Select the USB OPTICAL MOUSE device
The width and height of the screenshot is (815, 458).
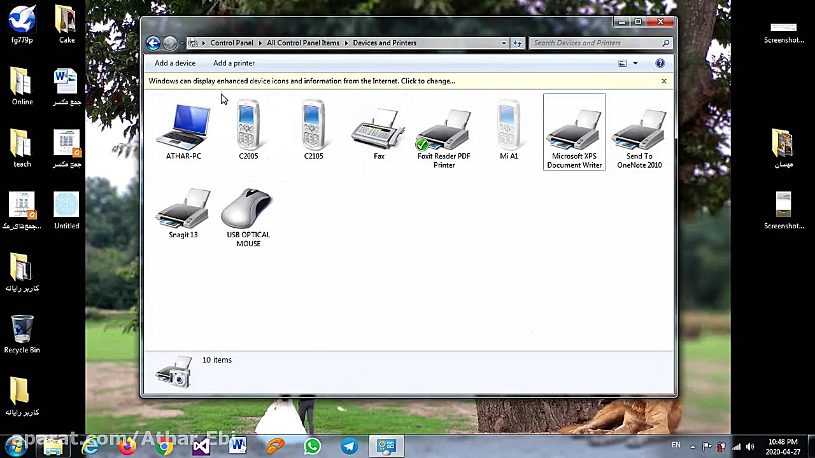[248, 218]
